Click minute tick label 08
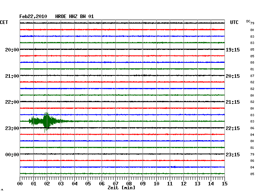 [129, 183]
